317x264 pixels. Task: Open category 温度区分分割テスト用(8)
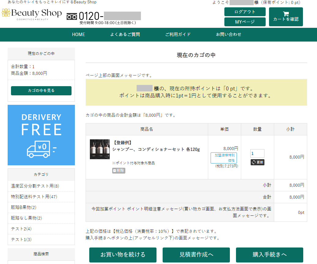point(35,186)
